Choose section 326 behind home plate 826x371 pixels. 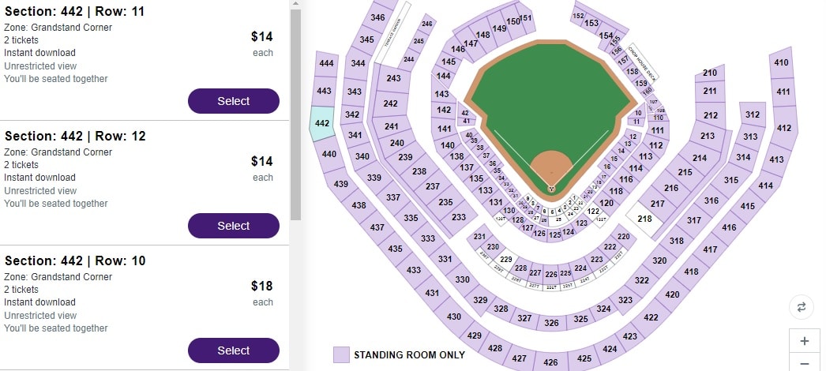[551, 323]
